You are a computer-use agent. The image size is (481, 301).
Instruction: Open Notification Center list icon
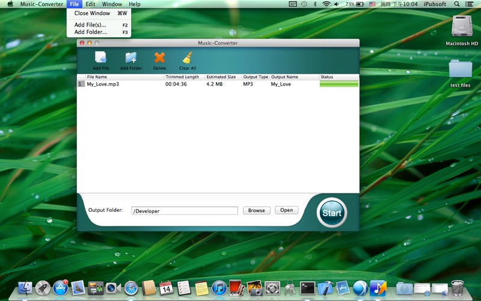click(x=469, y=4)
